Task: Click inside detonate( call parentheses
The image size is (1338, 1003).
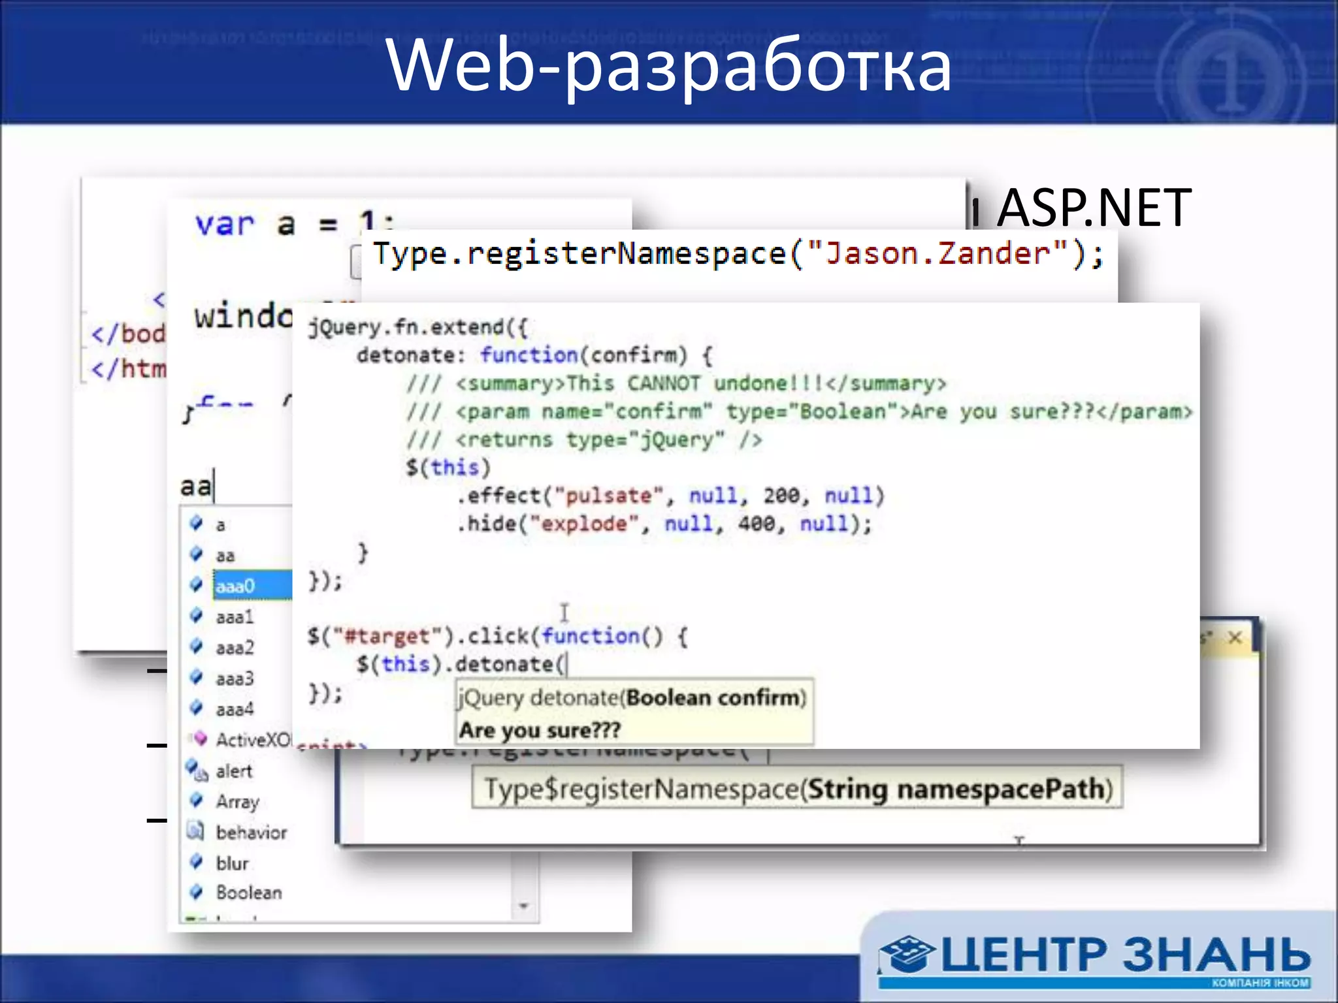Action: [567, 665]
